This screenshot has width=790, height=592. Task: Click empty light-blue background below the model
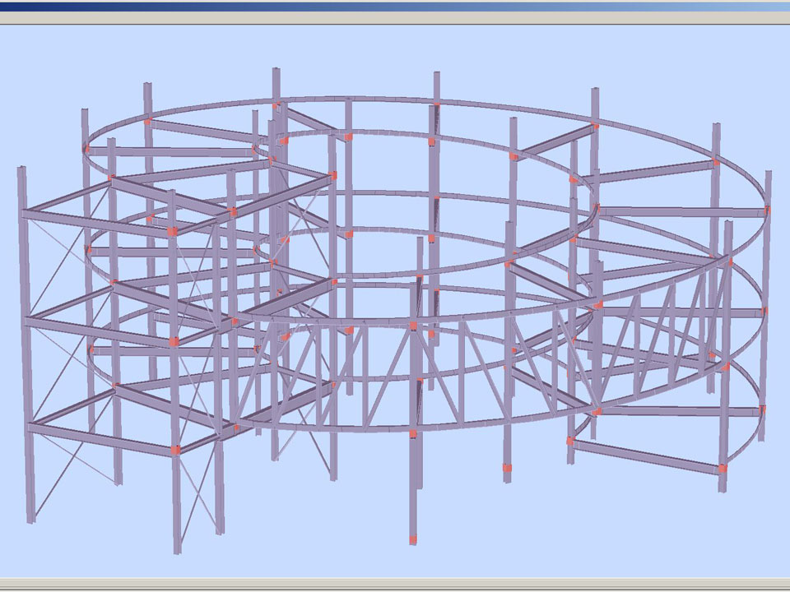coord(576,543)
